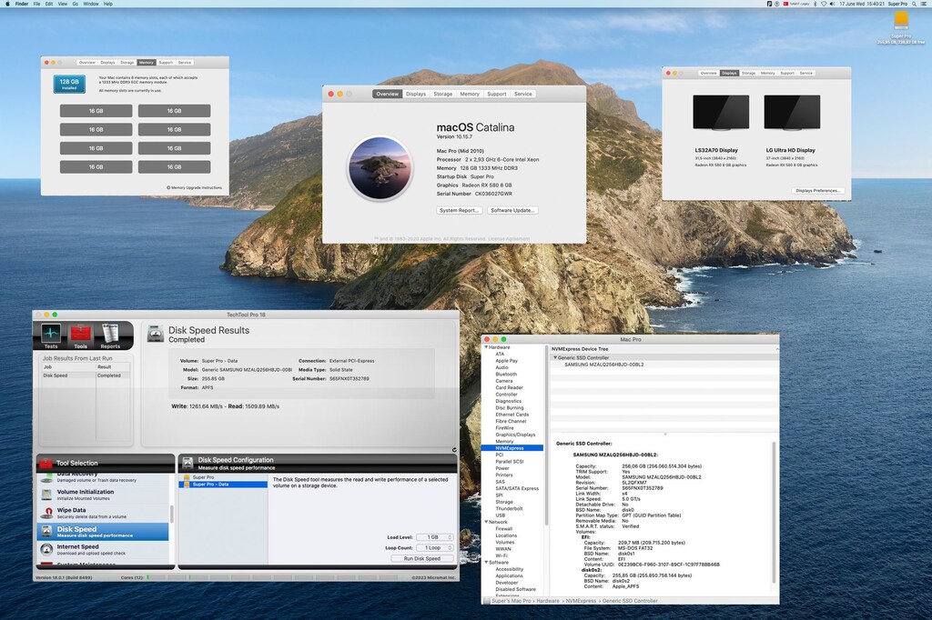Image resolution: width=932 pixels, height=620 pixels.
Task: Click the refresh icon in TechTool results panel
Action: click(x=454, y=450)
